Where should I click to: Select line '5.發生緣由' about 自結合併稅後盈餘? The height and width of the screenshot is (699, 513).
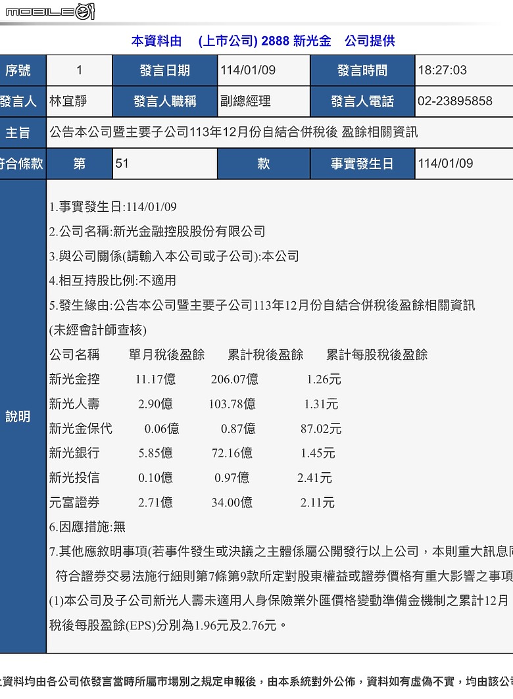click(262, 305)
